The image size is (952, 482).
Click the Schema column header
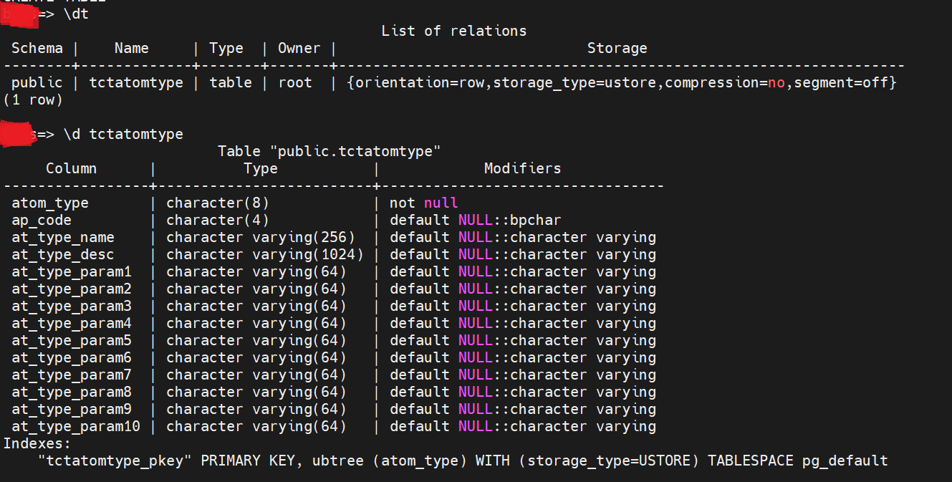[37, 48]
